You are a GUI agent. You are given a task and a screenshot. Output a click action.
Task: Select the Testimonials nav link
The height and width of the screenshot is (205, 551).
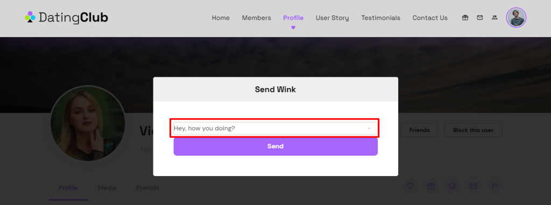[380, 18]
